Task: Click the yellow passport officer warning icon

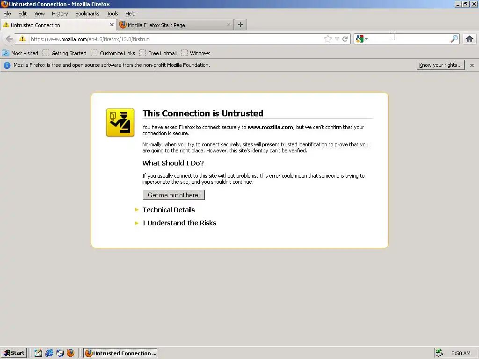Action: [120, 122]
